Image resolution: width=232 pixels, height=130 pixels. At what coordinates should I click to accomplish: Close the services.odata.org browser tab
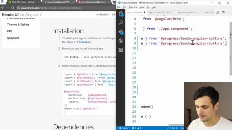(x=74, y=2)
